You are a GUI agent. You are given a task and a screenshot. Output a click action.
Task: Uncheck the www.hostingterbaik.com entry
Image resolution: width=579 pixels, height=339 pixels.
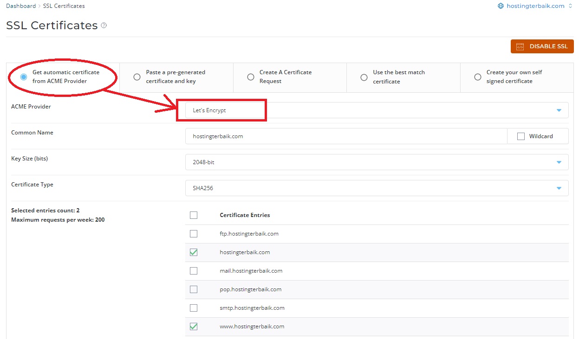pyautogui.click(x=194, y=326)
